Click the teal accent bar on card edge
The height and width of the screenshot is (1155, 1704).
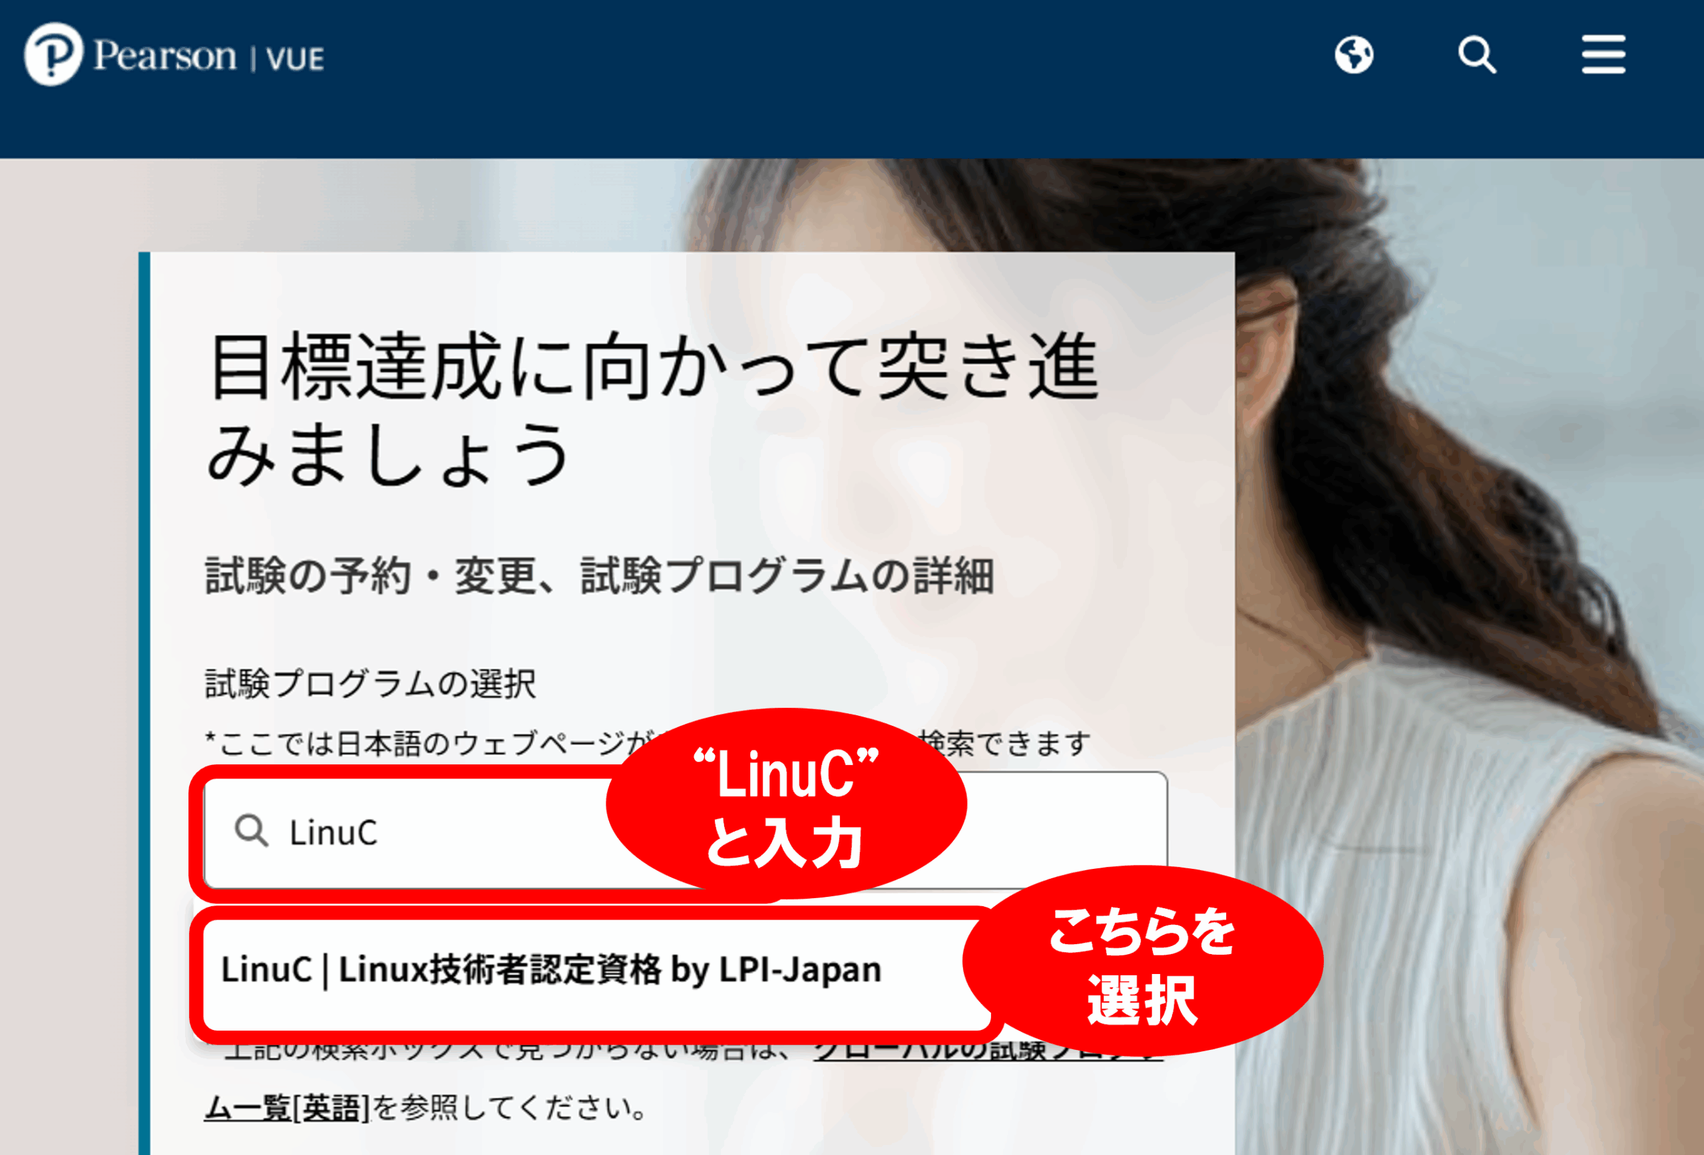[x=144, y=703]
